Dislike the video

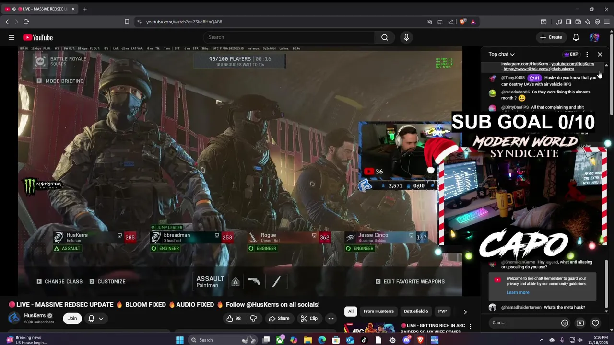[253, 318]
